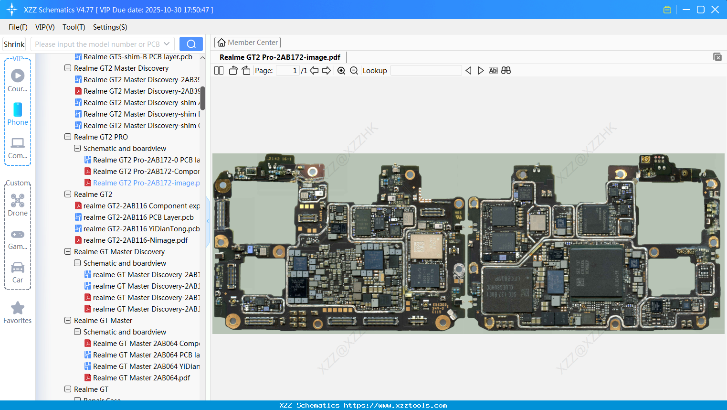Click the blue search button
Image resolution: width=727 pixels, height=410 pixels.
coord(191,44)
